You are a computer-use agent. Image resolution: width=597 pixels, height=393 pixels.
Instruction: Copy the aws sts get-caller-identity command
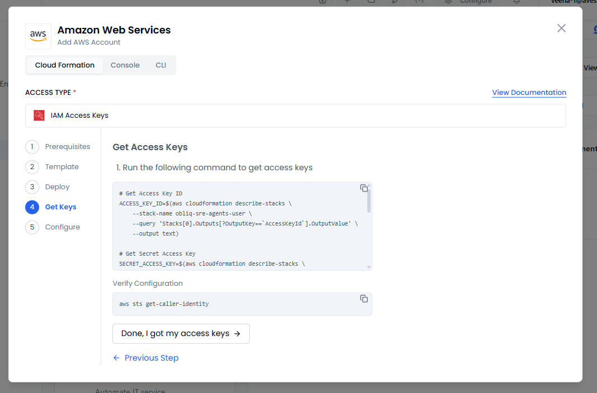click(x=364, y=299)
